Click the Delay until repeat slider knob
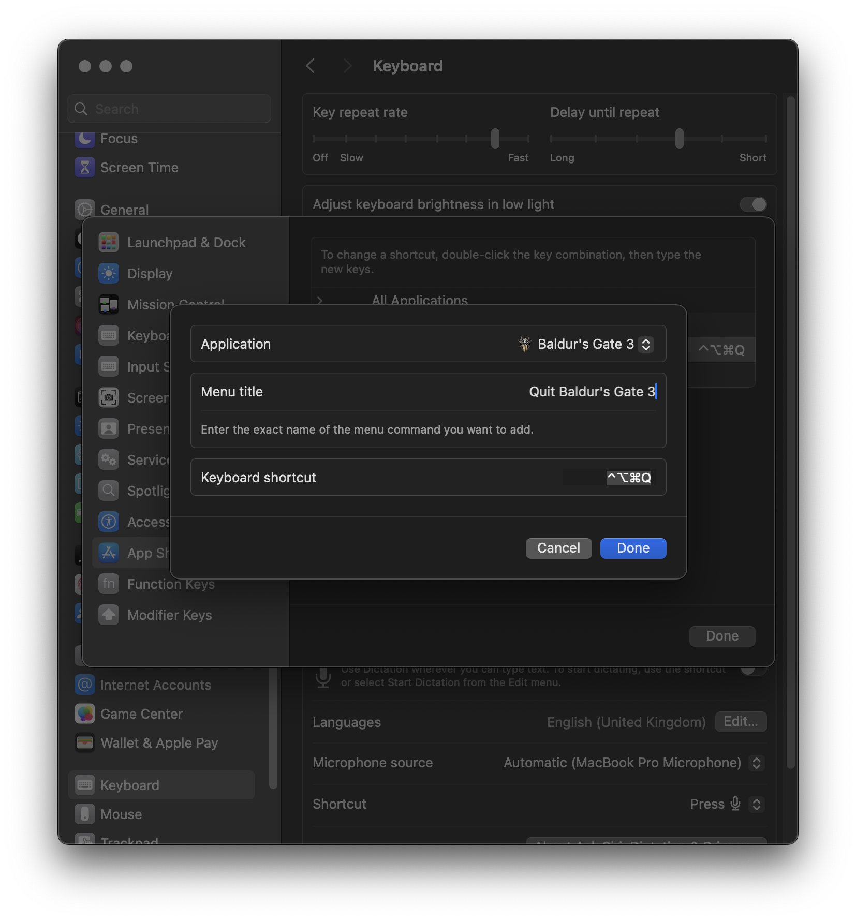This screenshot has width=856, height=921. tap(680, 139)
